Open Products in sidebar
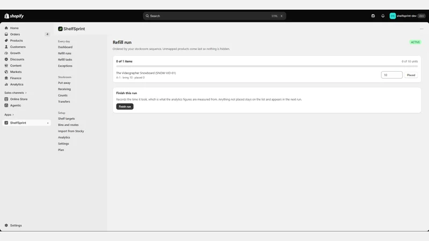This screenshot has width=429, height=241. tap(17, 41)
